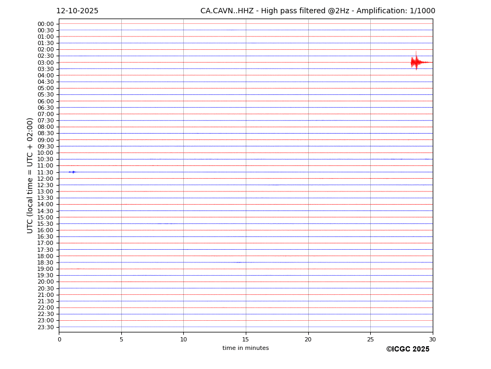Viewport: 491px width, 369px height.
Task: Select the 06:00 row time label
Action: (46, 101)
